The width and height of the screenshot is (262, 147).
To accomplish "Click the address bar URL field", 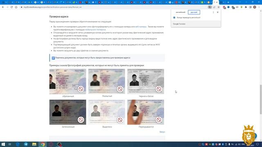I will pos(114,7).
